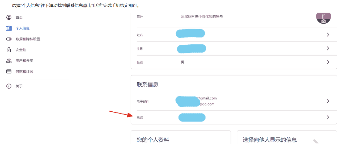Expand the Gender (性别) row chevron
Image resolution: width=340 pixels, height=147 pixels.
pos(328,62)
